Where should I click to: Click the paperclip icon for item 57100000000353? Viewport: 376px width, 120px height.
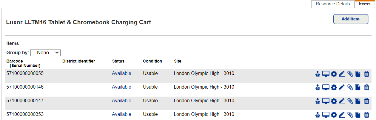click(350, 115)
